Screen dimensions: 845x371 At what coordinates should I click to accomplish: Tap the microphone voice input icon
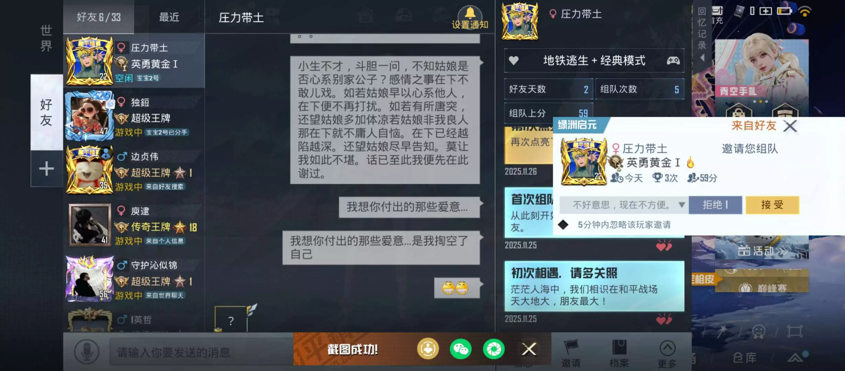87,352
